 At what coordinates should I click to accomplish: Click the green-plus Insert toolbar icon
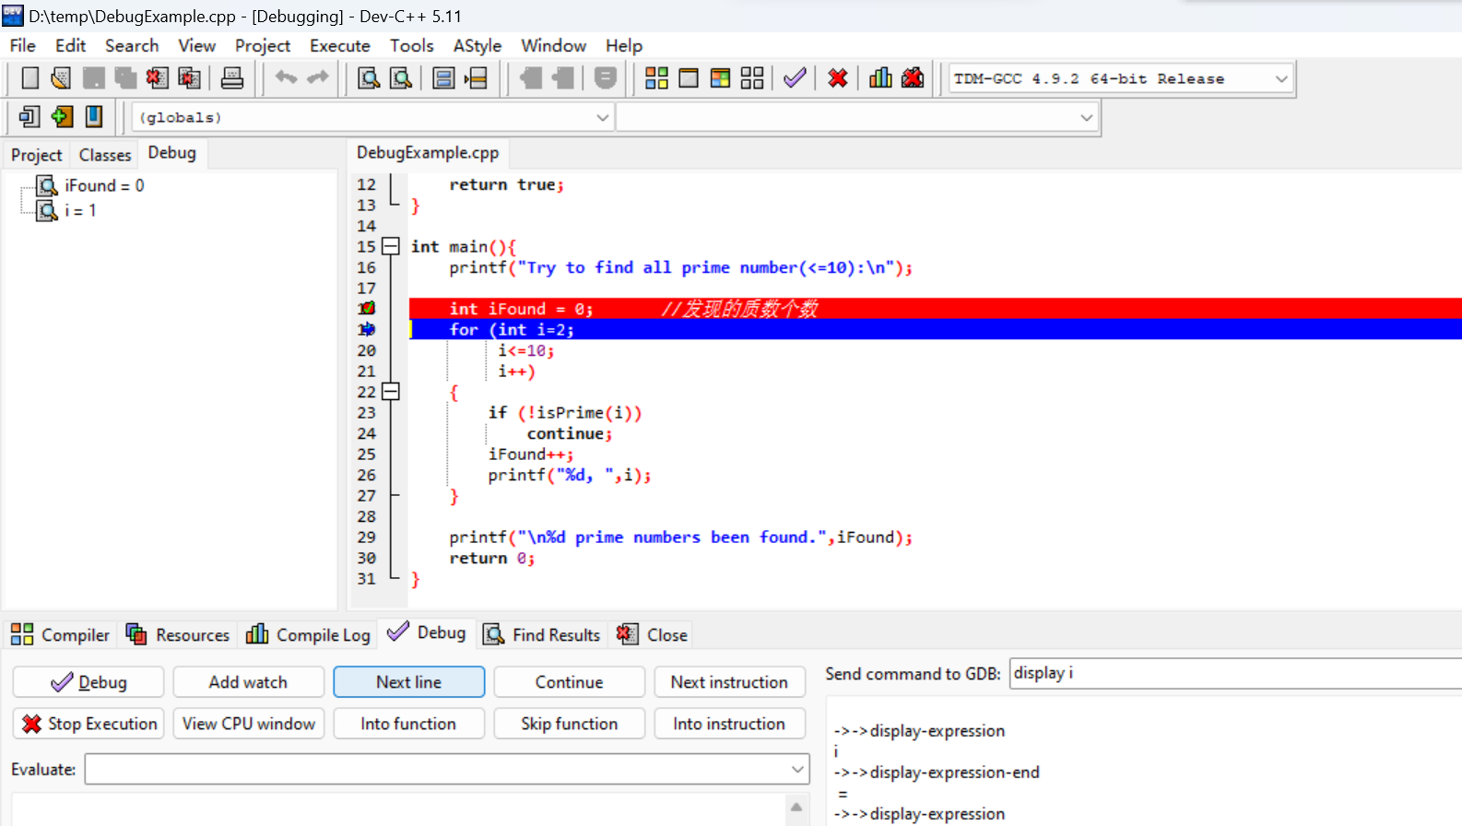coord(62,116)
